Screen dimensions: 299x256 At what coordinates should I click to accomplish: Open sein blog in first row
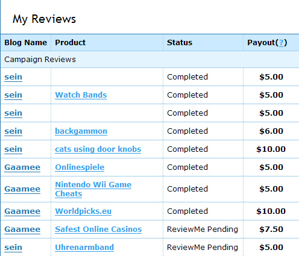(13, 77)
